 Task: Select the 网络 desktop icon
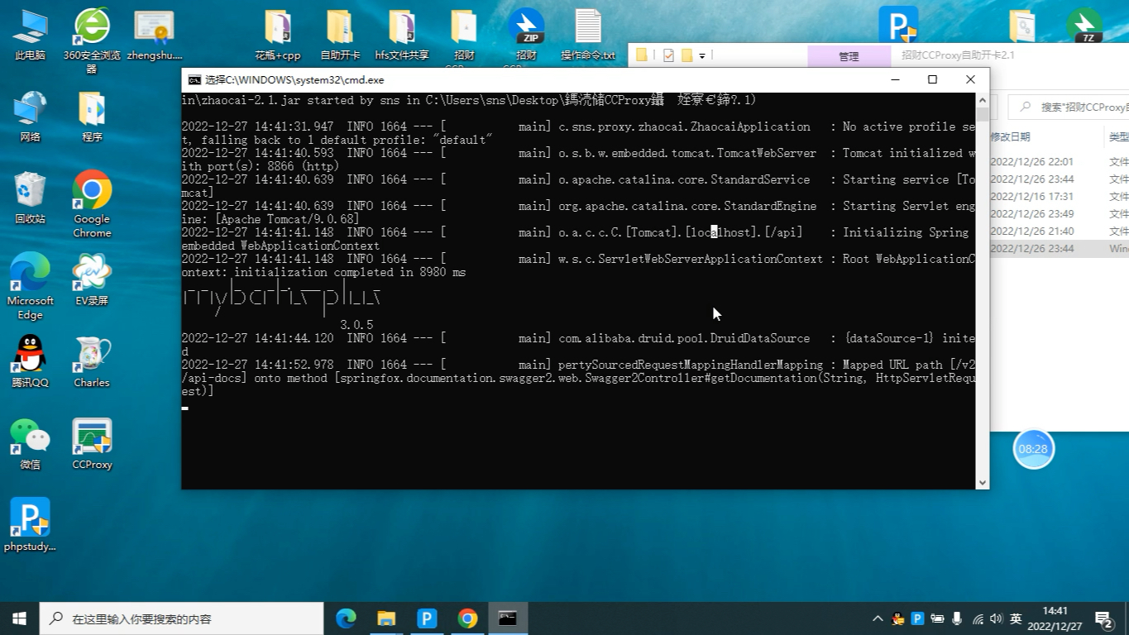pyautogui.click(x=30, y=117)
